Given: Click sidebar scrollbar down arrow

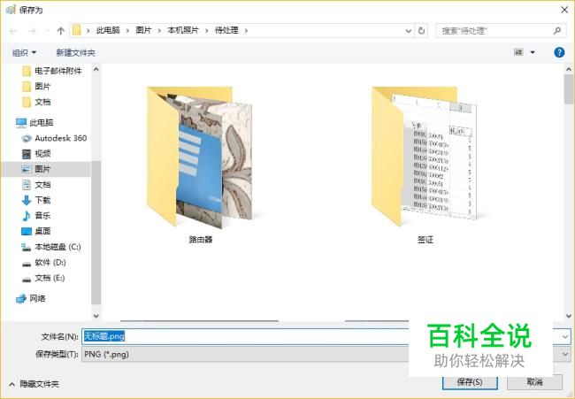Looking at the screenshot, I should (96, 315).
